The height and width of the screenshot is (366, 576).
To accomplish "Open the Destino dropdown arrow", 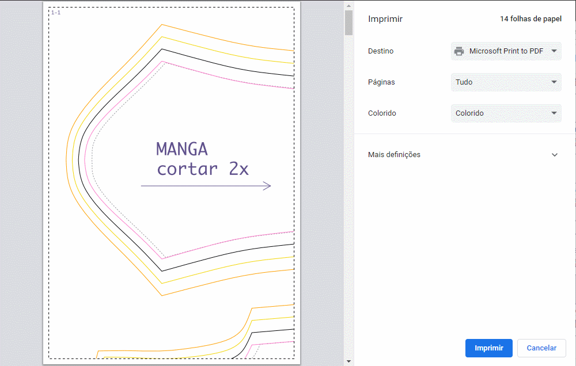I will (x=554, y=51).
